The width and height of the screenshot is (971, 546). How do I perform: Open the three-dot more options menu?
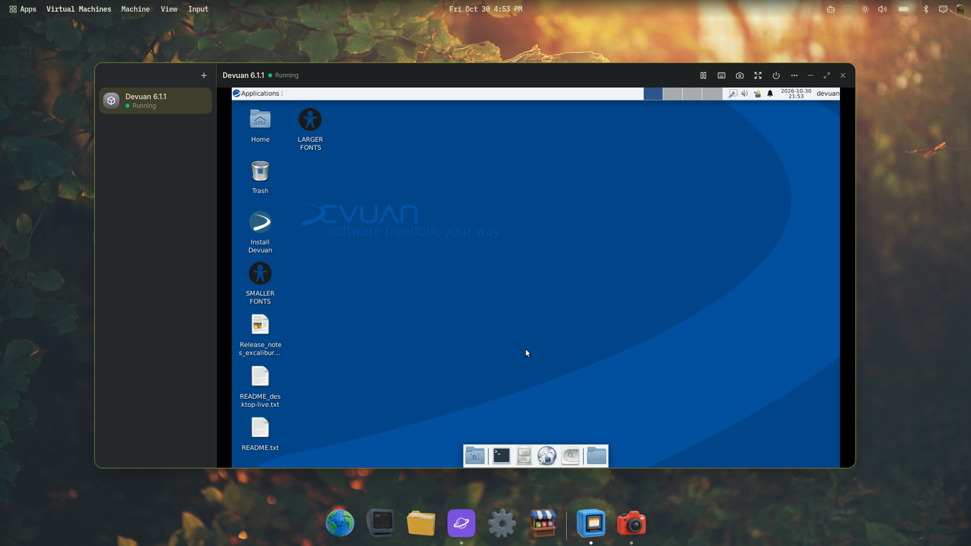click(x=794, y=75)
